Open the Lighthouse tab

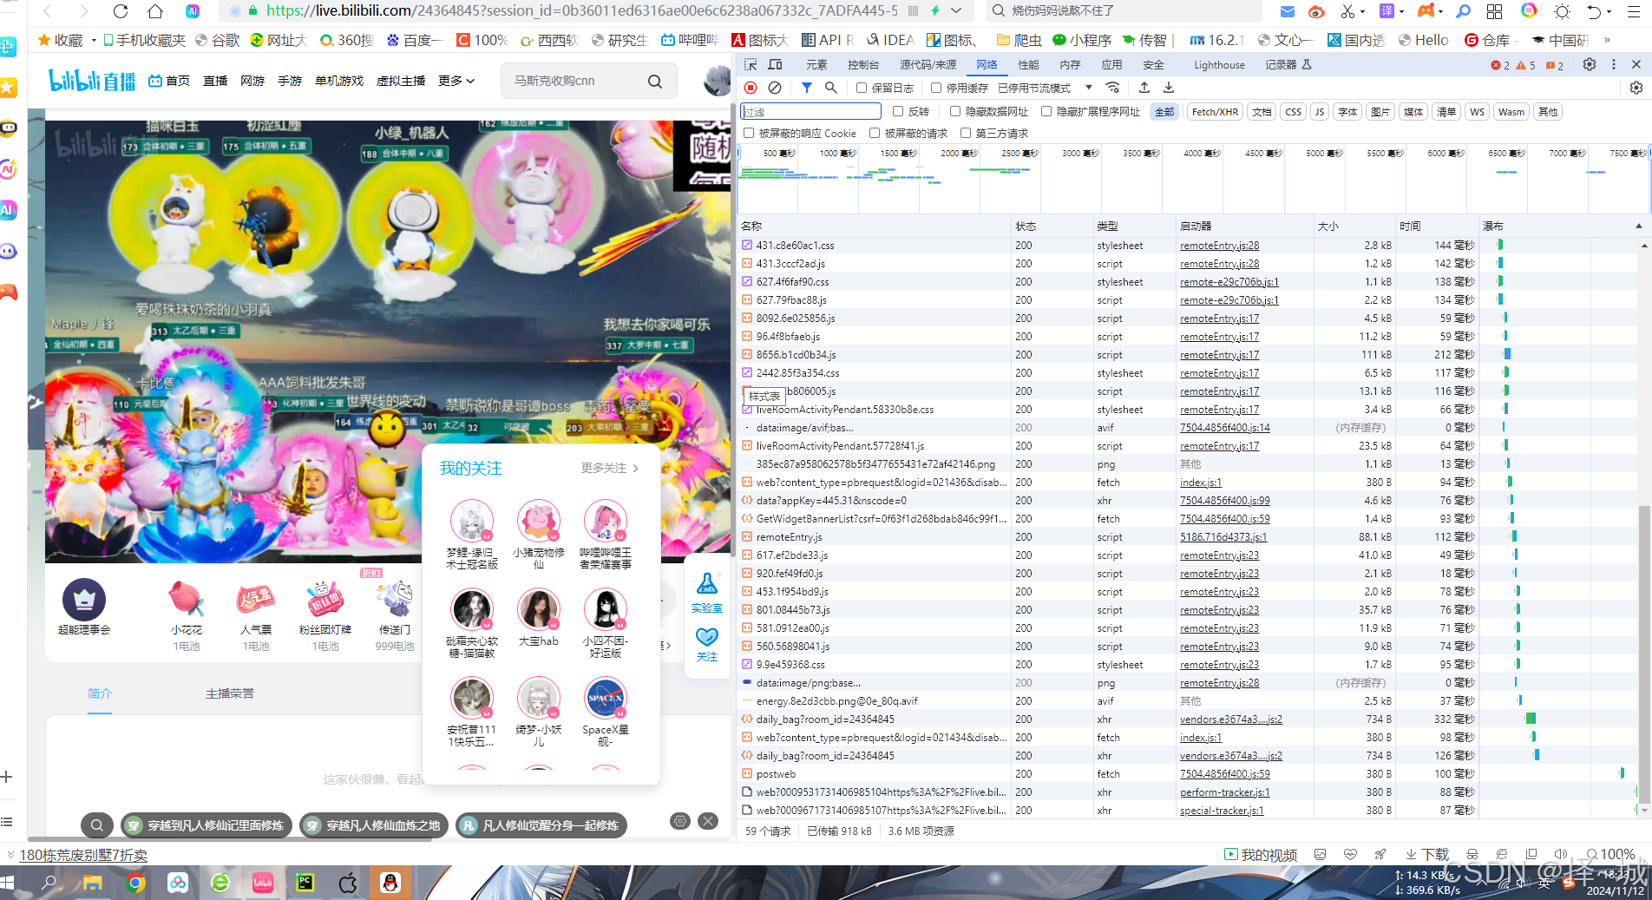[x=1219, y=65]
